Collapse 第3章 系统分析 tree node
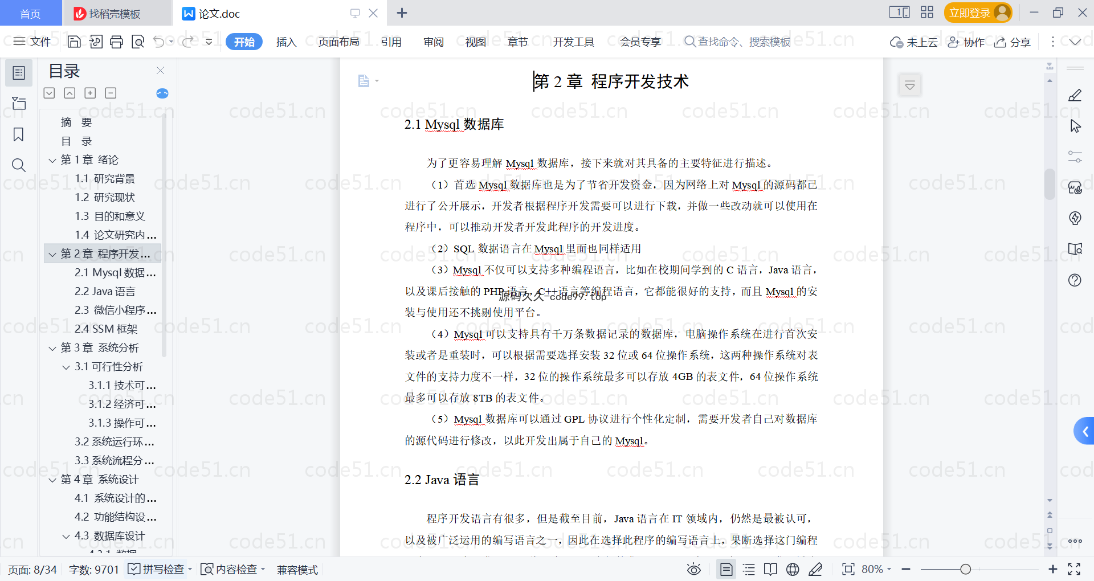This screenshot has height=581, width=1094. click(x=52, y=349)
